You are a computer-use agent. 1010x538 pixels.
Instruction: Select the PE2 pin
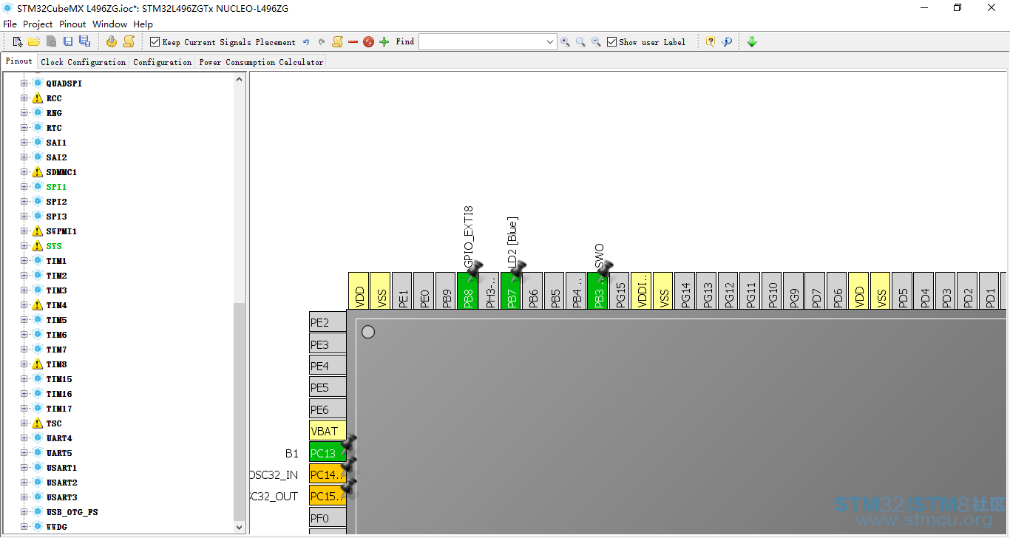coord(328,322)
